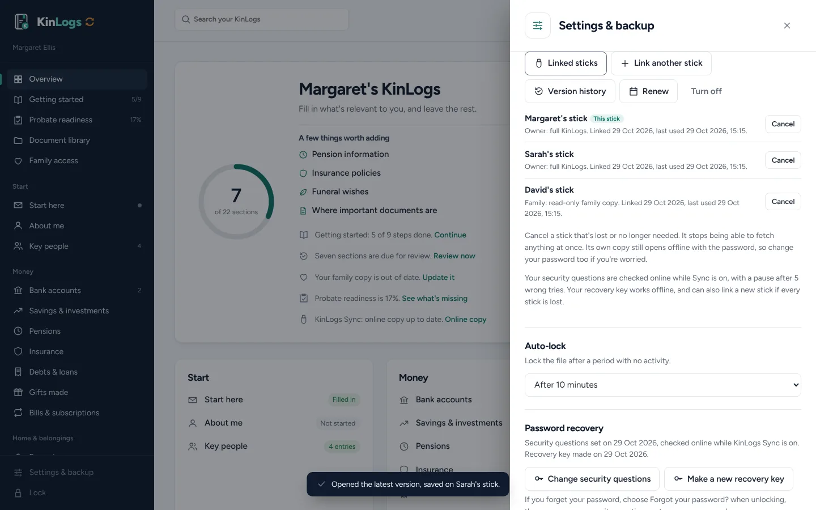816x510 pixels.
Task: Click the Review now link
Action: click(454, 256)
